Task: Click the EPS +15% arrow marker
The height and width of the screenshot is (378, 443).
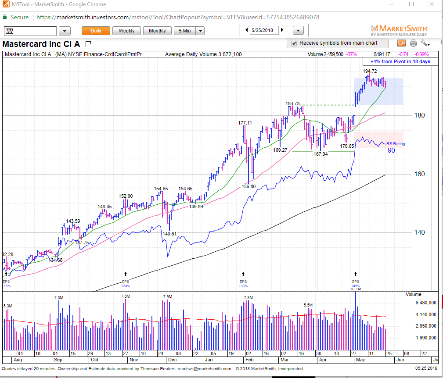Action: click(6, 274)
